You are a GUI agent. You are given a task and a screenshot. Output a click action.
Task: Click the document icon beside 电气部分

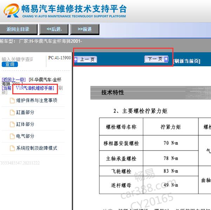click(12, 136)
